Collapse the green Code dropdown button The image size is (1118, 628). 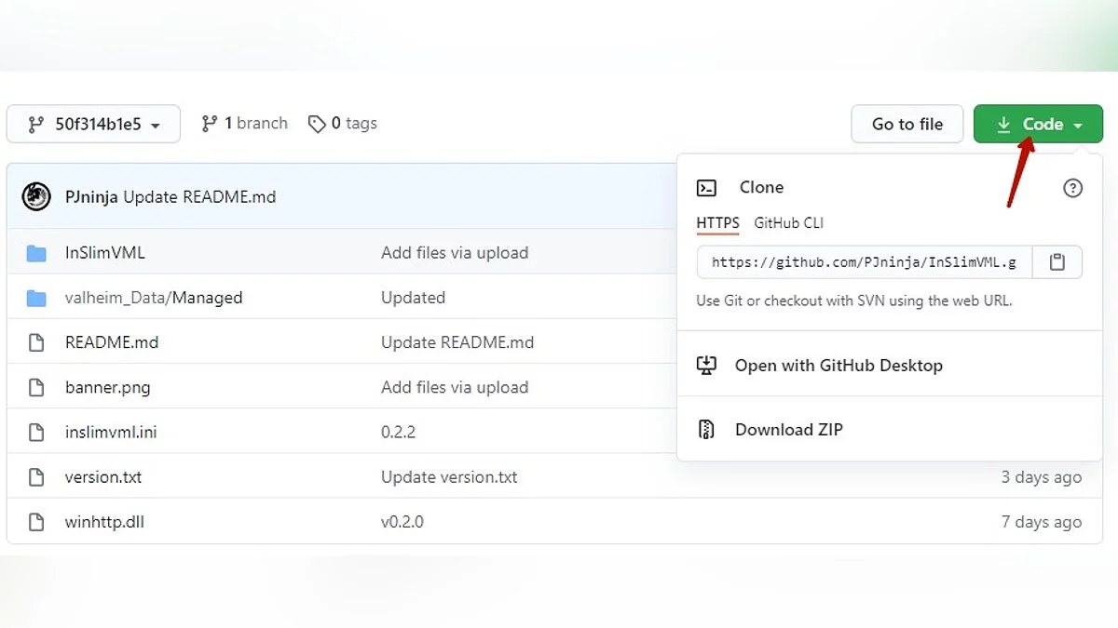pos(1038,124)
